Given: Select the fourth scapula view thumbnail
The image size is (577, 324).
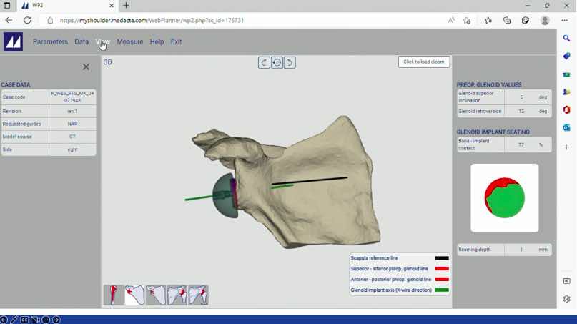Looking at the screenshot, I should click(177, 295).
